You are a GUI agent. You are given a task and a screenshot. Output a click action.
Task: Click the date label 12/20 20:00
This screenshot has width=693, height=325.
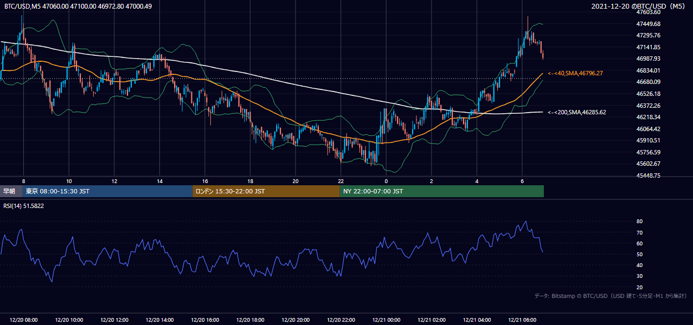pos(296,320)
